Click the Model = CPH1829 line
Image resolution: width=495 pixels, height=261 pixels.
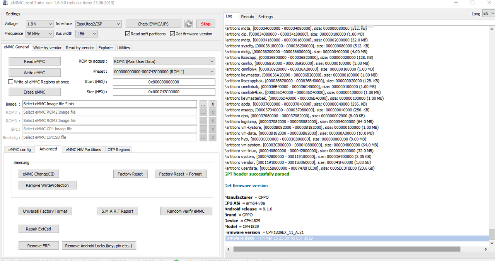242,226
